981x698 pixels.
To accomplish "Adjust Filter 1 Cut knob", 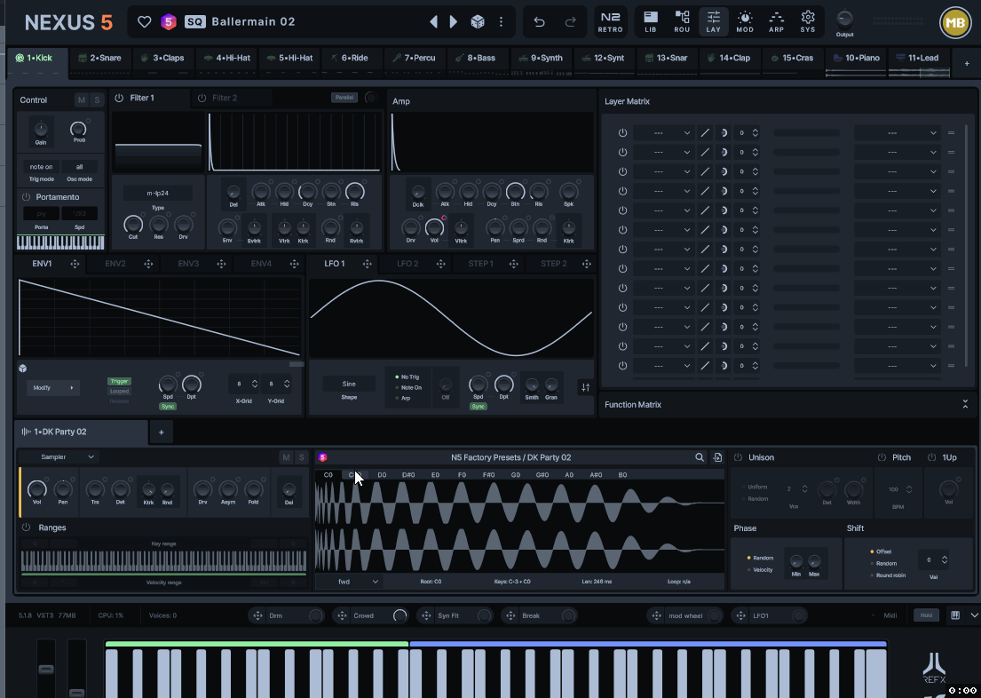I will [132, 224].
